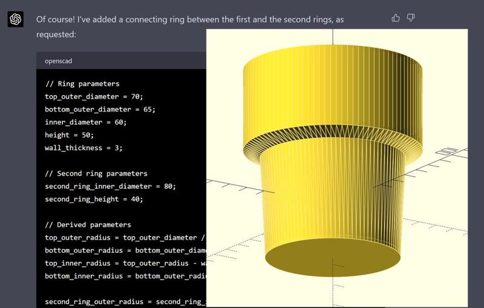
Task: Click the ChatGPT logo avatar
Action: [x=16, y=19]
